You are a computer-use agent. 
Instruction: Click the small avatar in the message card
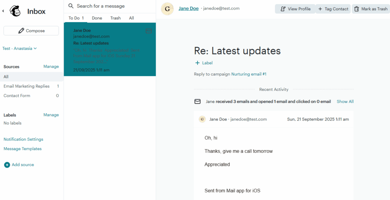tap(202, 119)
